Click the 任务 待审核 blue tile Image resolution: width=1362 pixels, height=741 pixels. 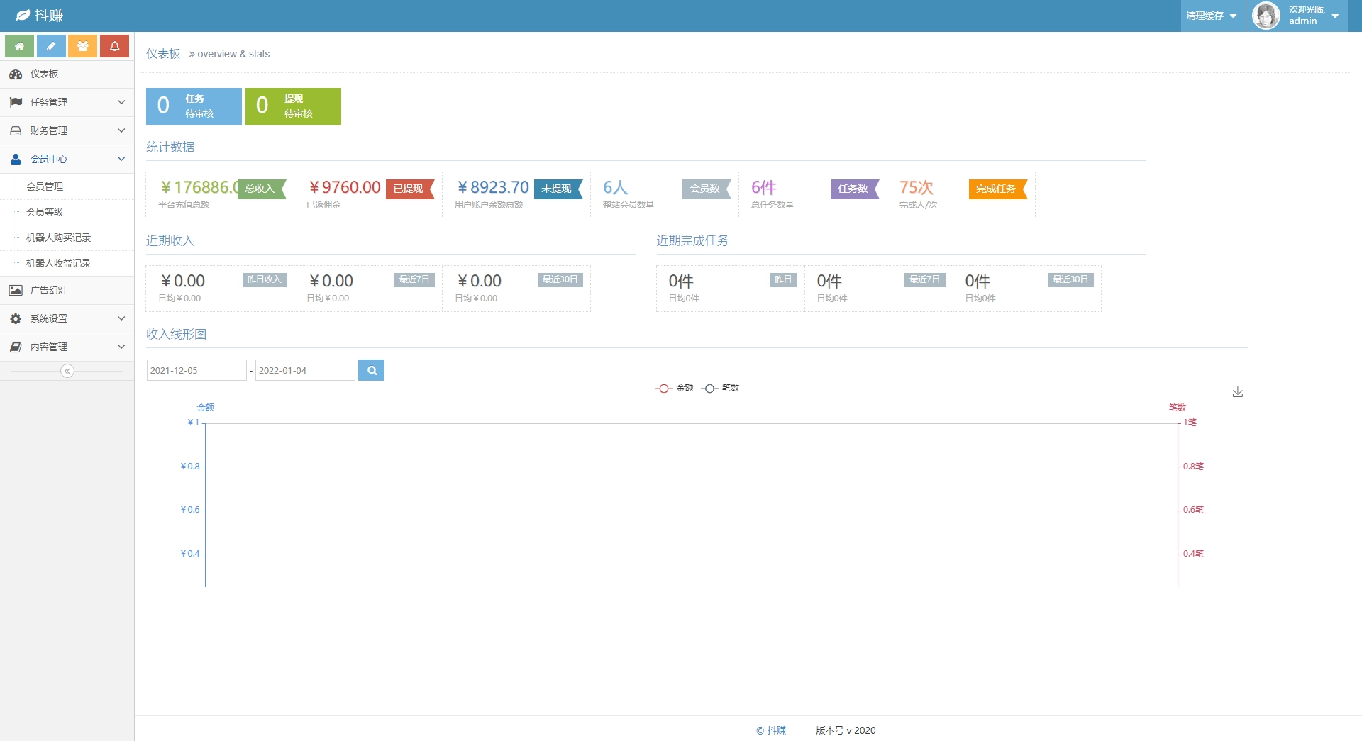[194, 106]
